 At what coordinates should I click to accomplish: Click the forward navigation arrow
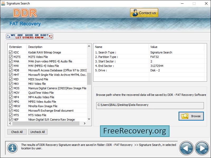point(202,148)
